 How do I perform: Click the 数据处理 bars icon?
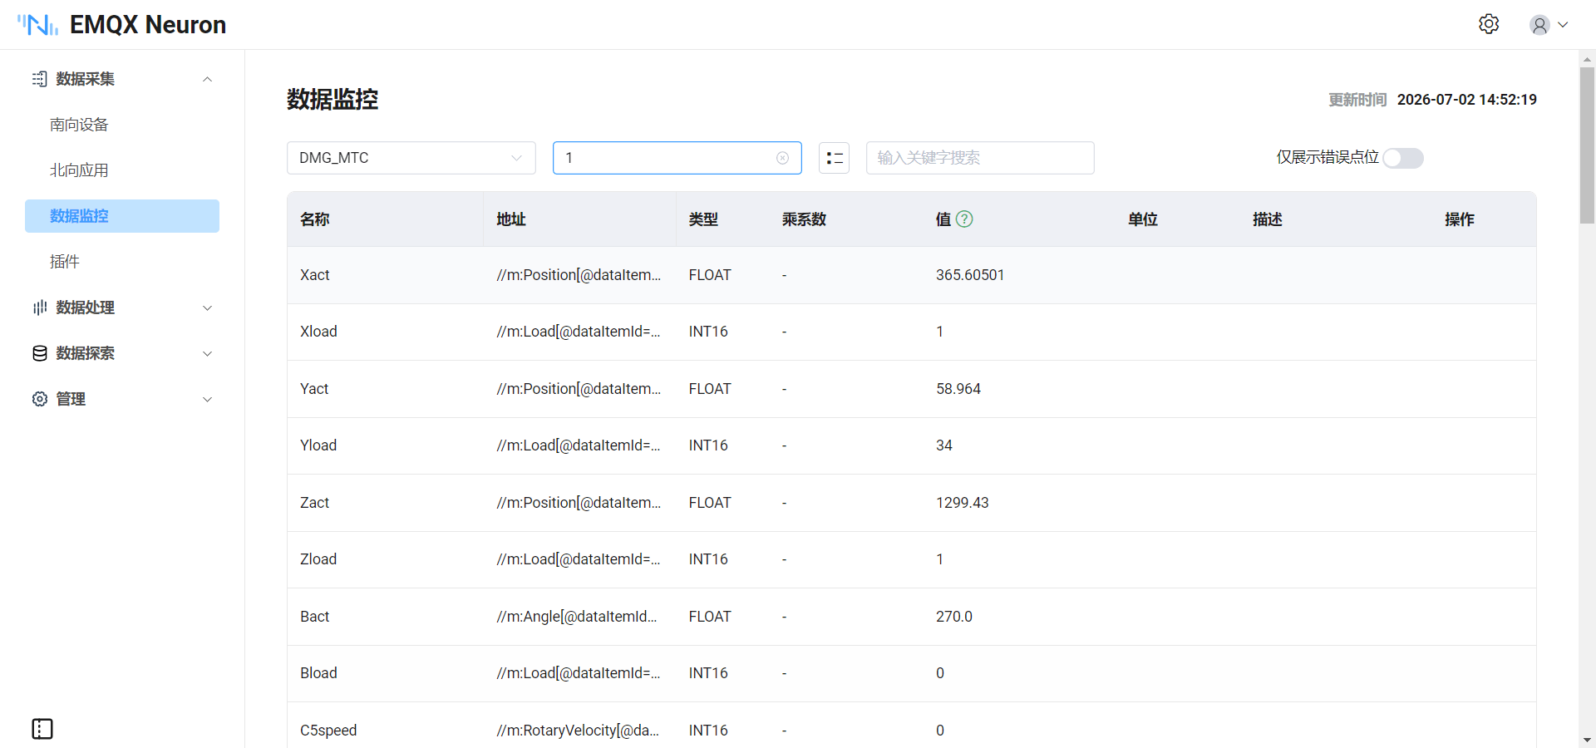pos(40,308)
